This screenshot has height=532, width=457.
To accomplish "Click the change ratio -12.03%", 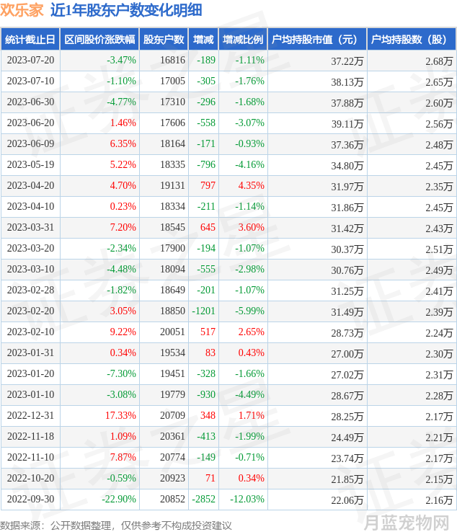I will [x=247, y=499].
